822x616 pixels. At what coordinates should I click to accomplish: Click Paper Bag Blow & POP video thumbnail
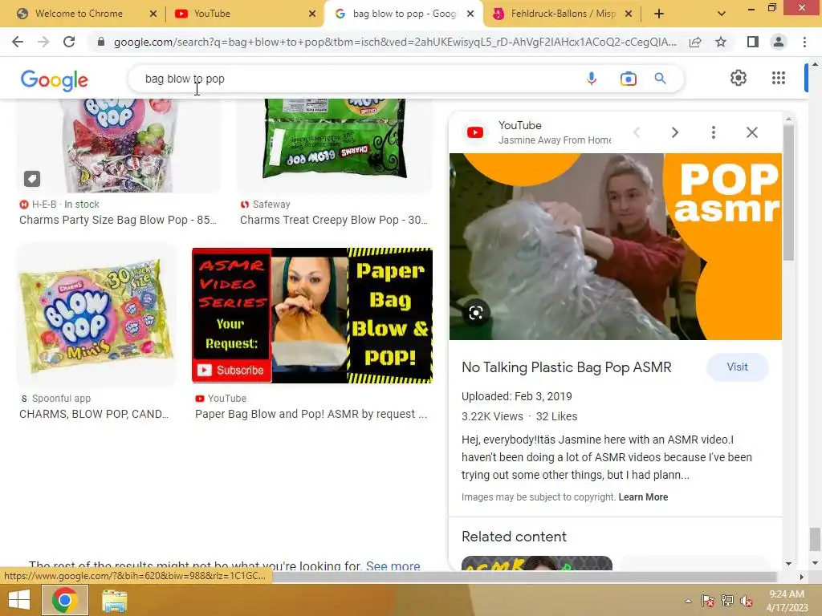point(312,315)
